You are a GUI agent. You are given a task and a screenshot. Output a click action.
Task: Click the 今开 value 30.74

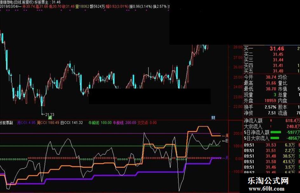[x=271, y=77]
